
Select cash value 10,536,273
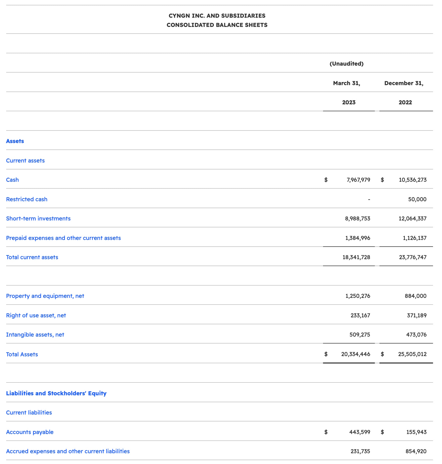coord(413,180)
